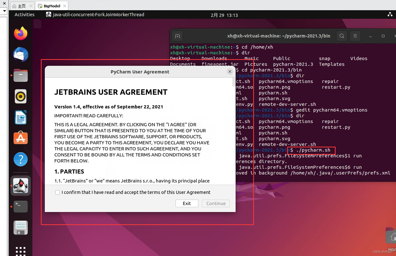Close the 主页 tab
The image size is (396, 256).
pos(31,6)
